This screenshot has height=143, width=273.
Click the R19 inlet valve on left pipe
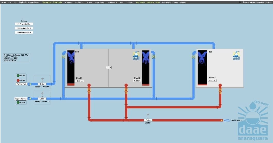[x=63, y=57]
